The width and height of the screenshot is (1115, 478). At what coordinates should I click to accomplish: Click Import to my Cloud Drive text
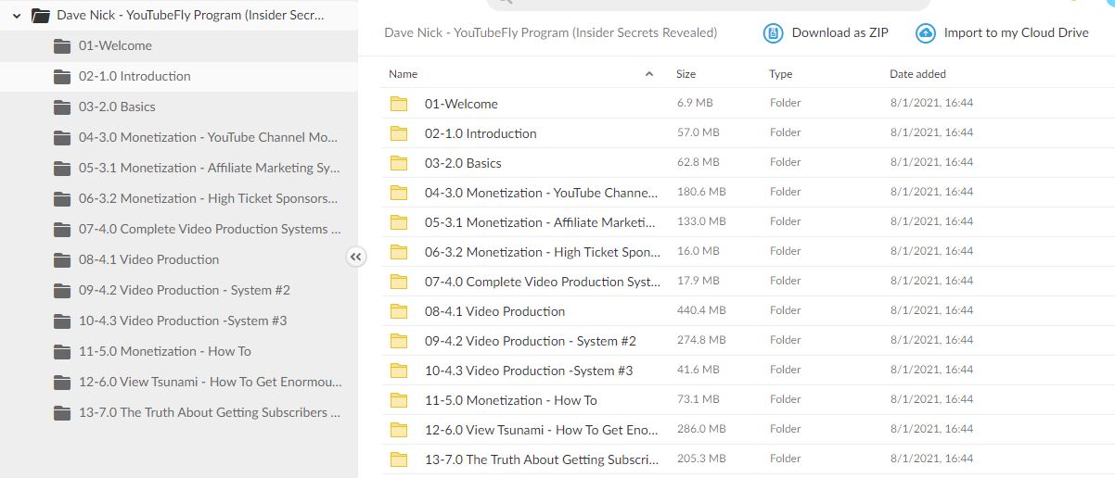point(1016,32)
